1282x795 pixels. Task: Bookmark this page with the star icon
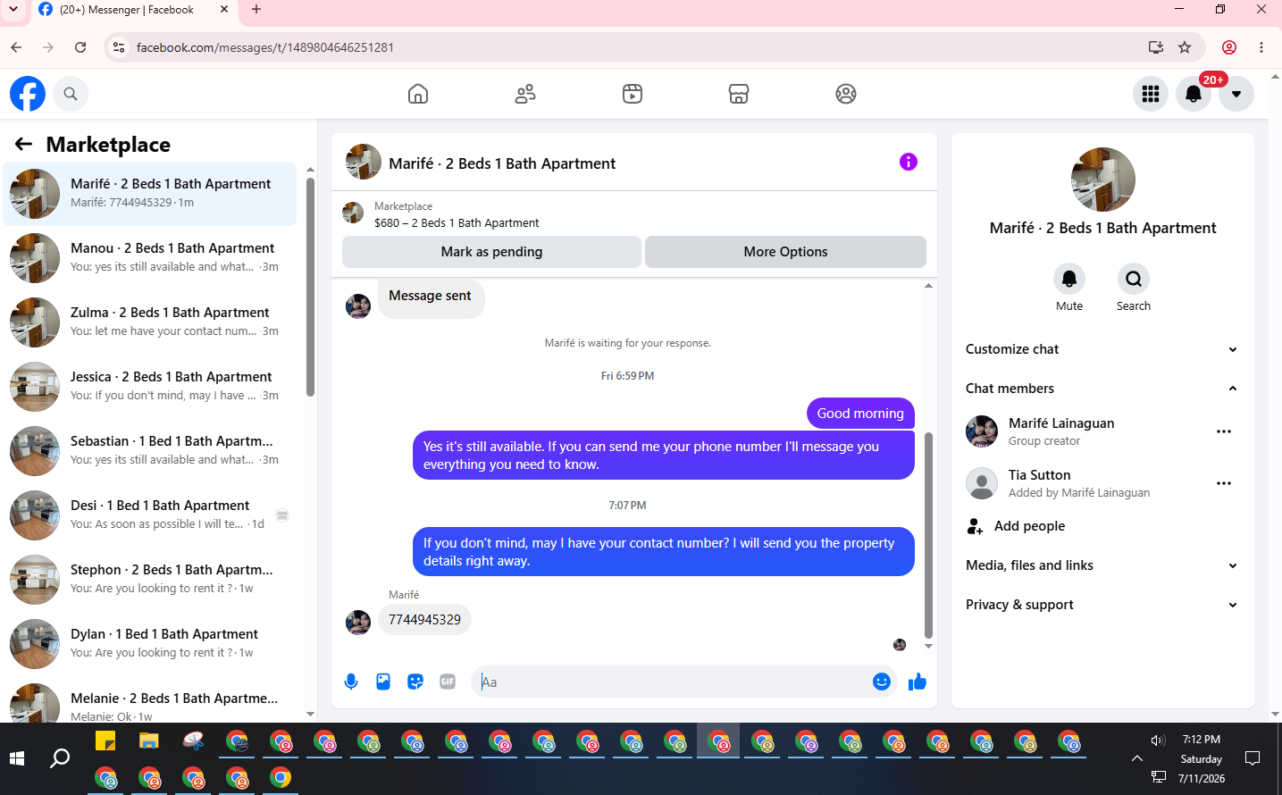(x=1185, y=47)
